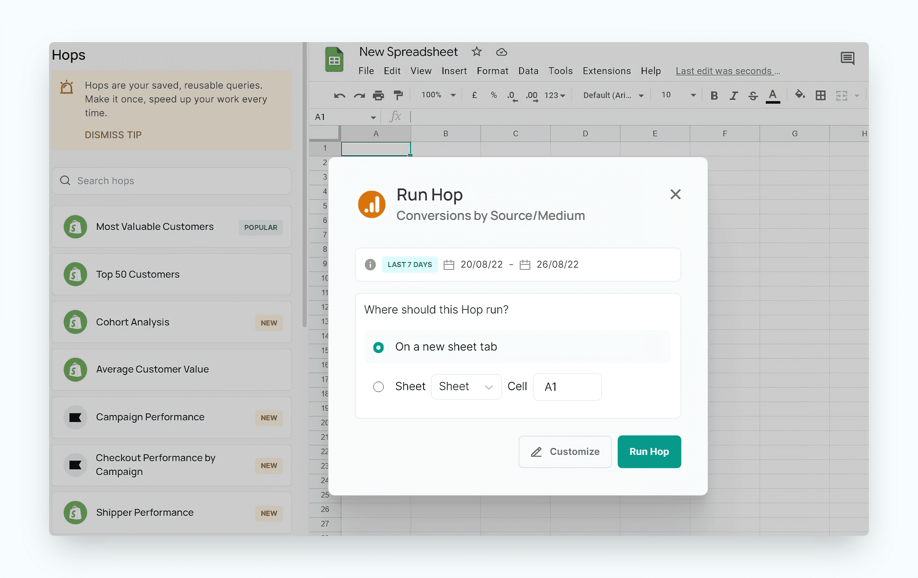Click the undo icon in toolbar
The height and width of the screenshot is (578, 918).
click(339, 95)
